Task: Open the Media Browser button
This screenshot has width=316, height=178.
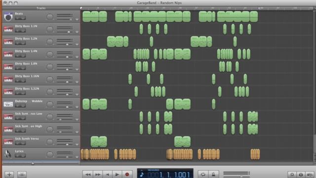Action: [310, 175]
